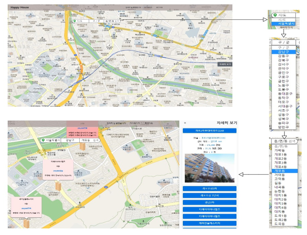Choose 개포3동 from the 읍/면/동 list
307x235 pixels.
coord(284,163)
